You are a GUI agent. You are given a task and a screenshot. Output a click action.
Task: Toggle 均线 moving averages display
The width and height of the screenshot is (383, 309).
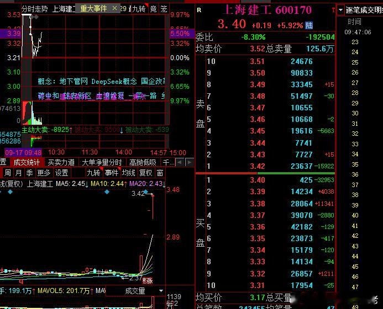128,173
